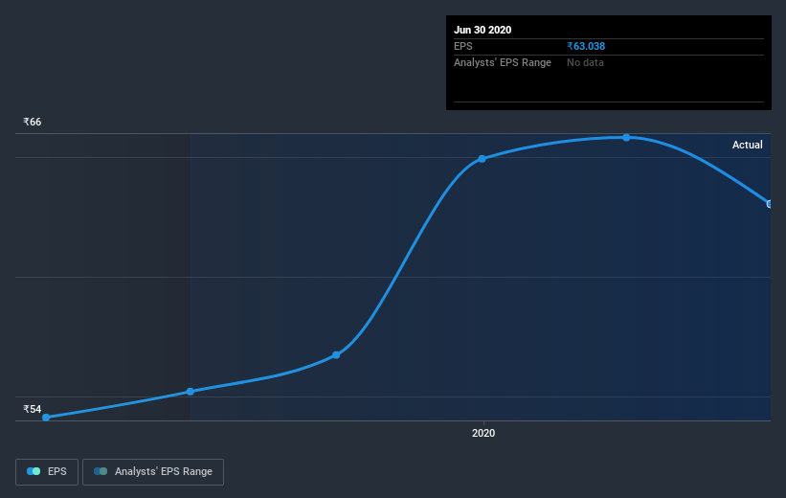Click the peak EPS data point near ₹66

(x=626, y=137)
